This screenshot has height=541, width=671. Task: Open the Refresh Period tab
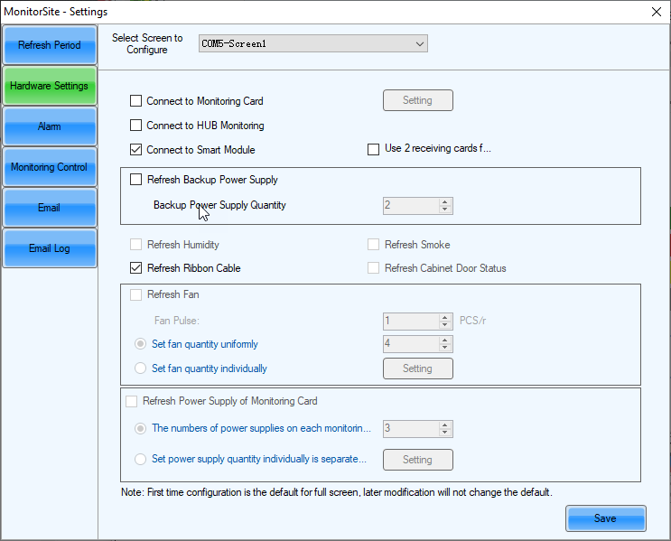click(x=50, y=45)
